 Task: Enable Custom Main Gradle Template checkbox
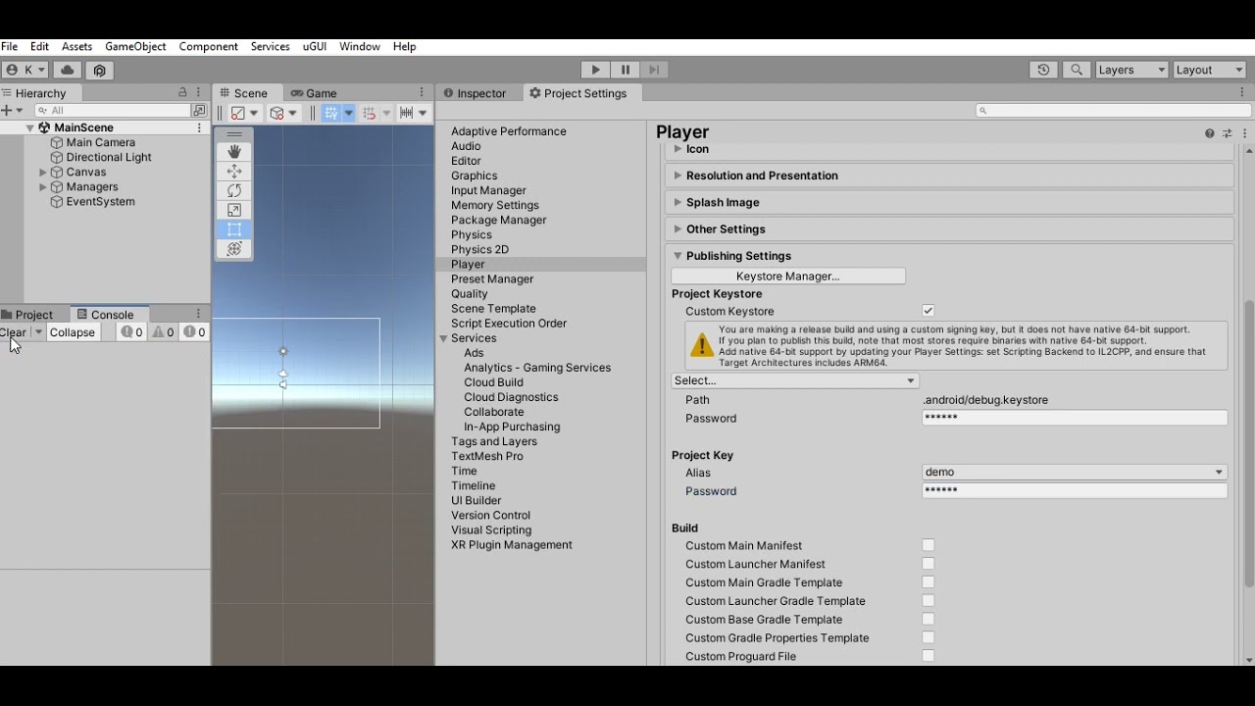pyautogui.click(x=928, y=582)
